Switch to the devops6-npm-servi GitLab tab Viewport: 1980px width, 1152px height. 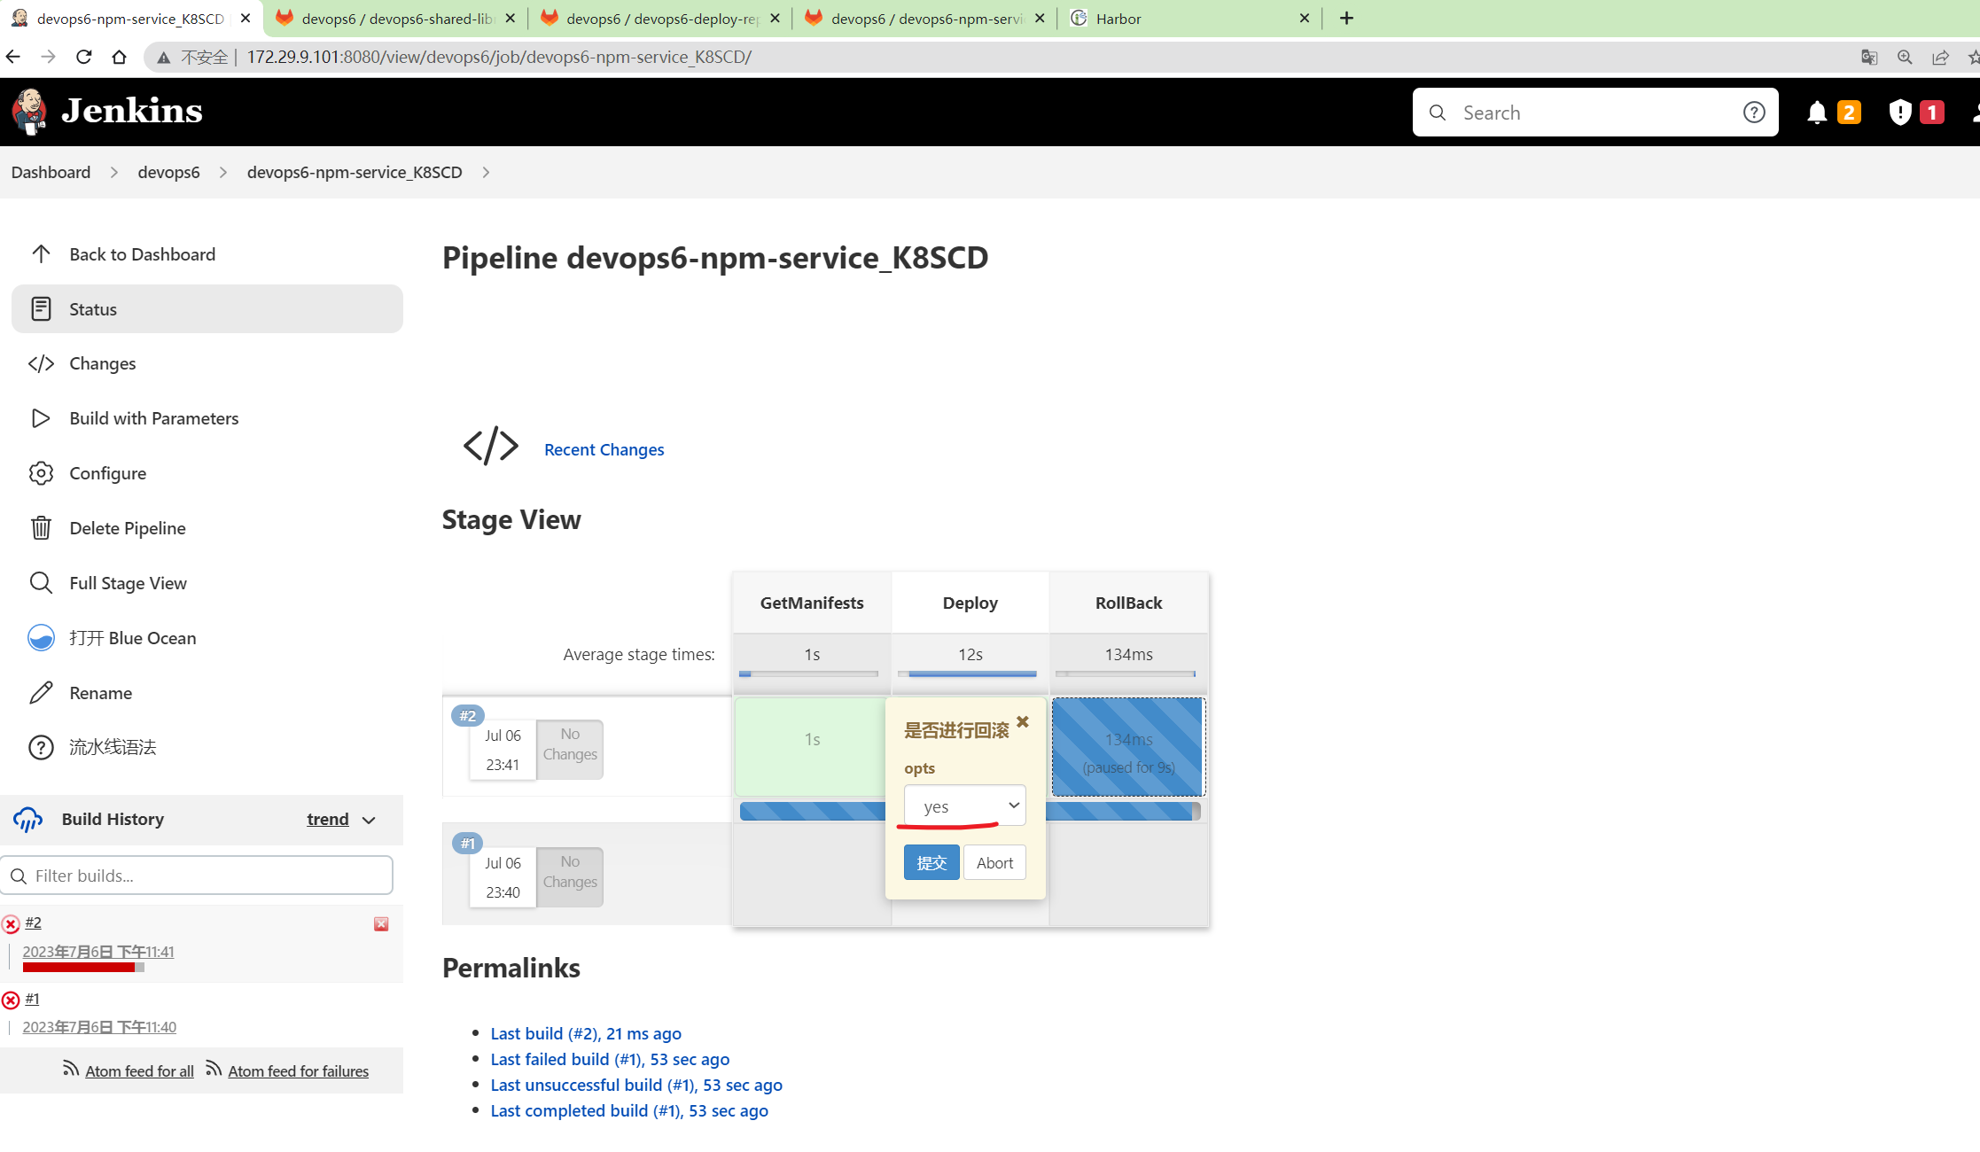tap(924, 18)
